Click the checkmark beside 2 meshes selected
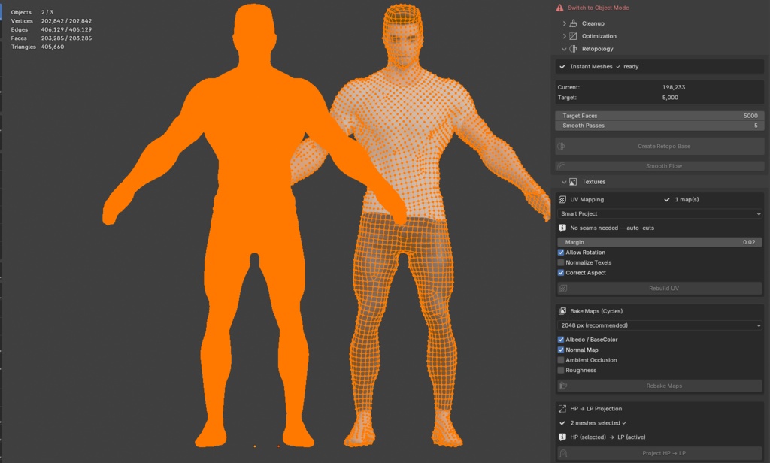The image size is (770, 463). (x=562, y=422)
